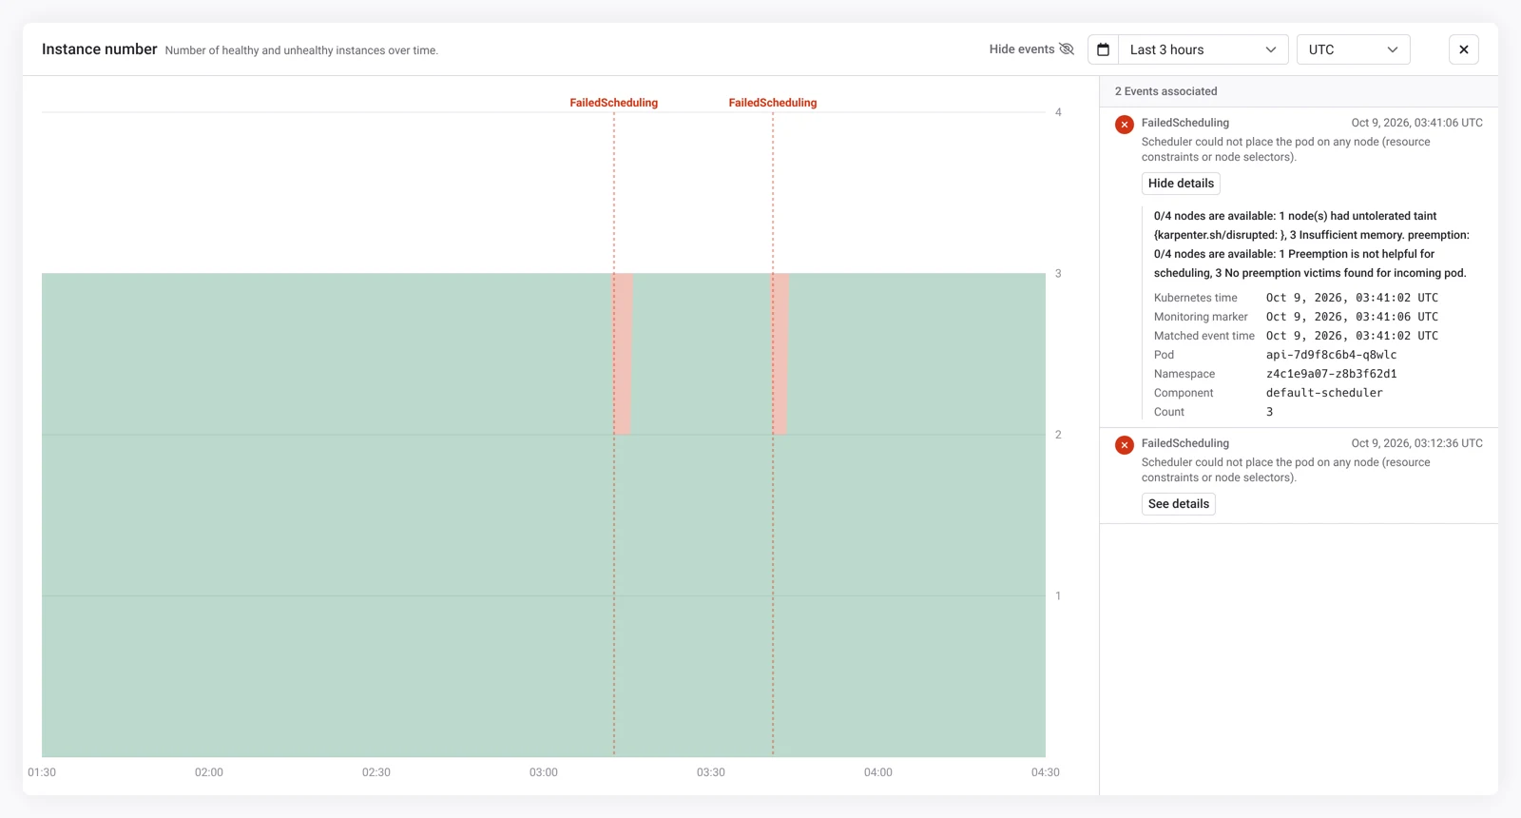
Task: Expand the 03:12:36 event with See details
Action: [1179, 504]
